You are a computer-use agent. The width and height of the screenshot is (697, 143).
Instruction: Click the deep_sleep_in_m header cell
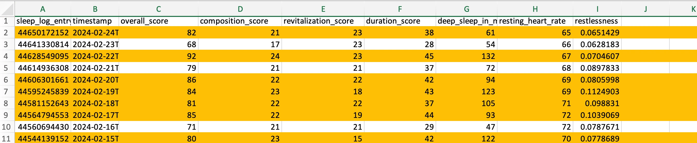(x=467, y=21)
